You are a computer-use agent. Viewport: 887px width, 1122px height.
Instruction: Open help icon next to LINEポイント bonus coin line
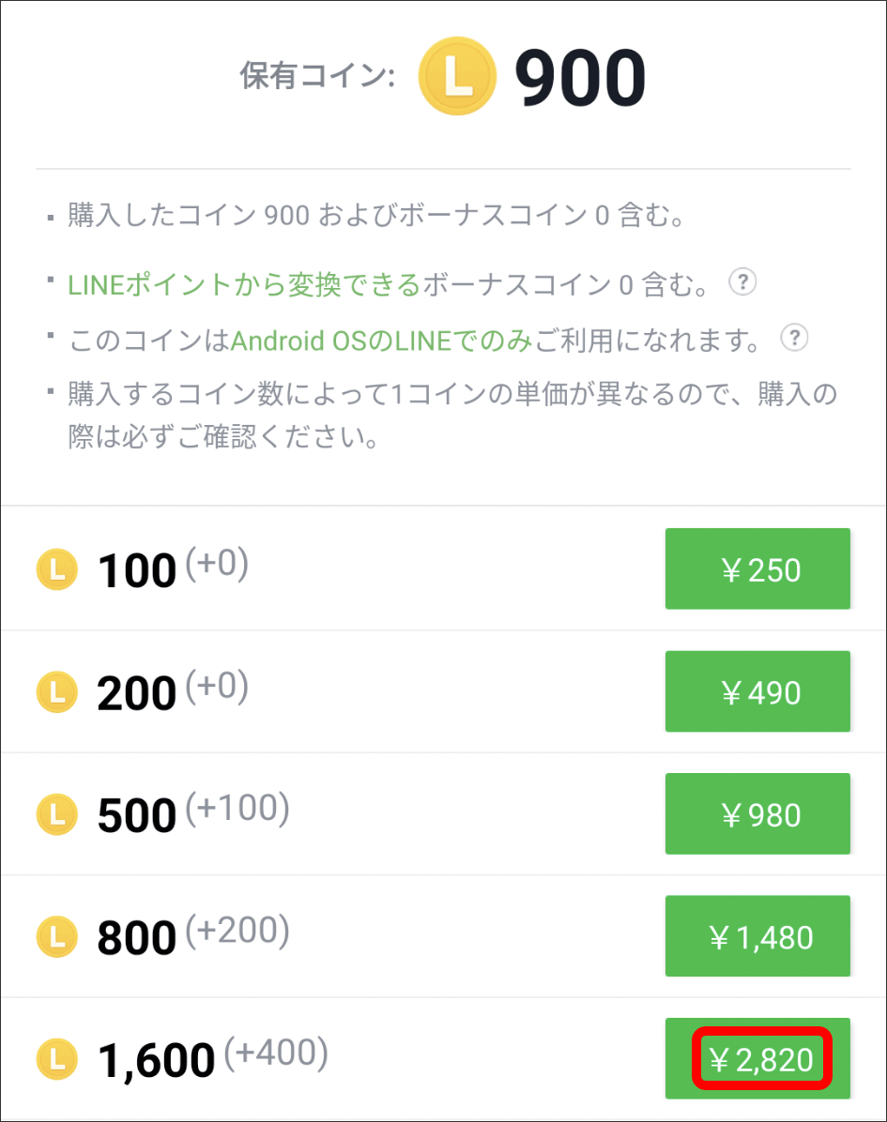(x=742, y=282)
